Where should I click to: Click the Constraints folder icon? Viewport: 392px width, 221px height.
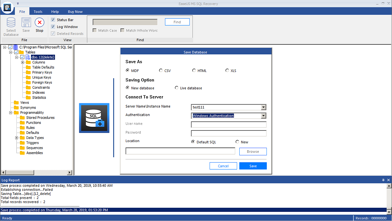coord(28,87)
